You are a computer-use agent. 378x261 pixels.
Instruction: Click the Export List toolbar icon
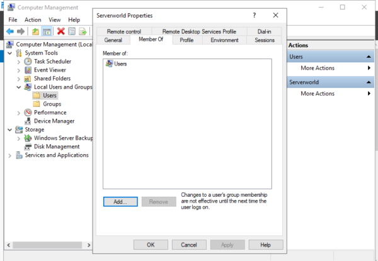click(x=83, y=31)
